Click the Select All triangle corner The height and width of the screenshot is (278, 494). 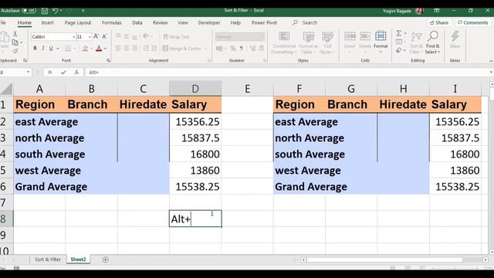(6, 89)
